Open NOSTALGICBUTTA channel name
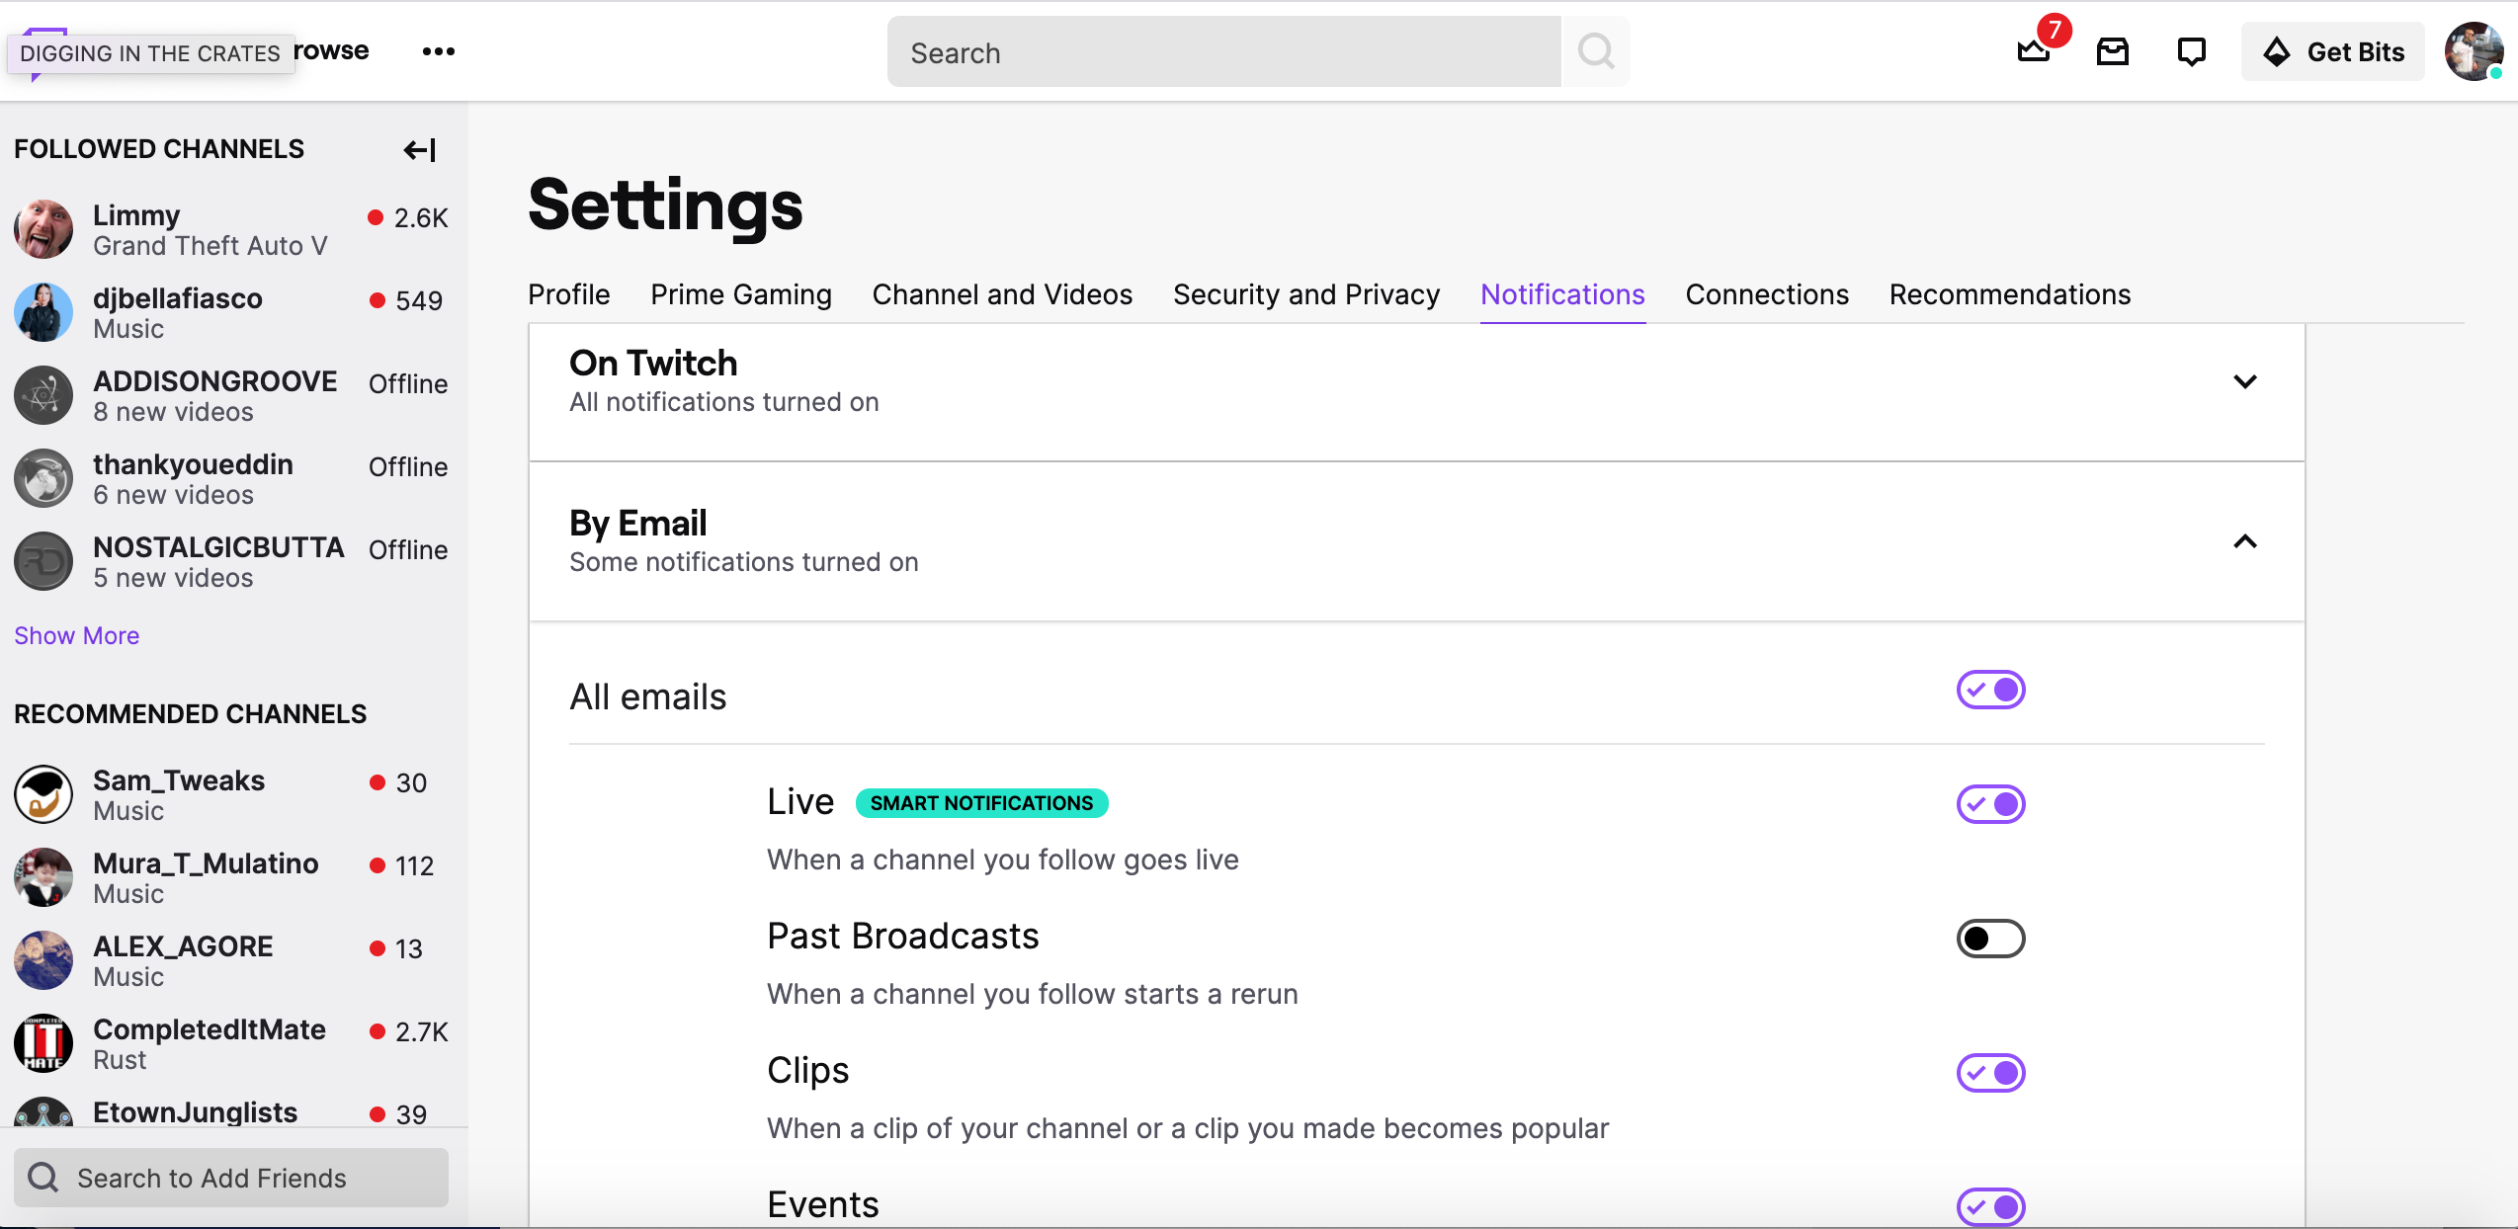Screen dimensions: 2518x1229 (x=218, y=547)
